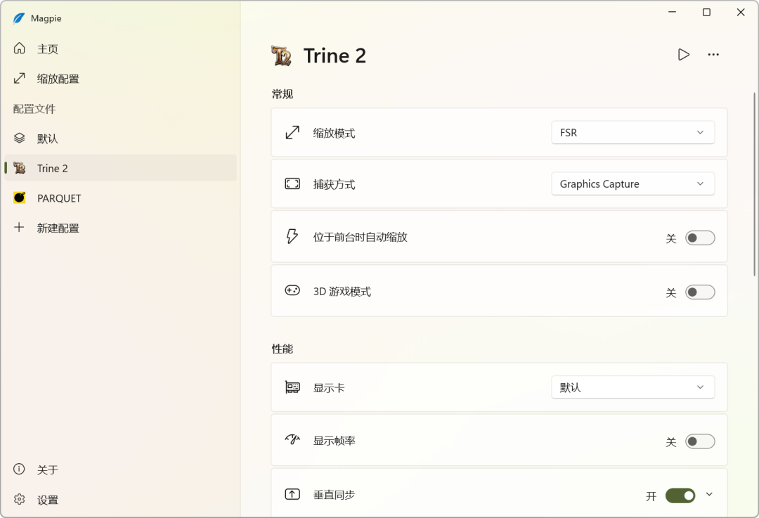Viewport: 759px width, 518px height.
Task: Click the 默认 layers icon in sidebar
Action: tap(20, 138)
